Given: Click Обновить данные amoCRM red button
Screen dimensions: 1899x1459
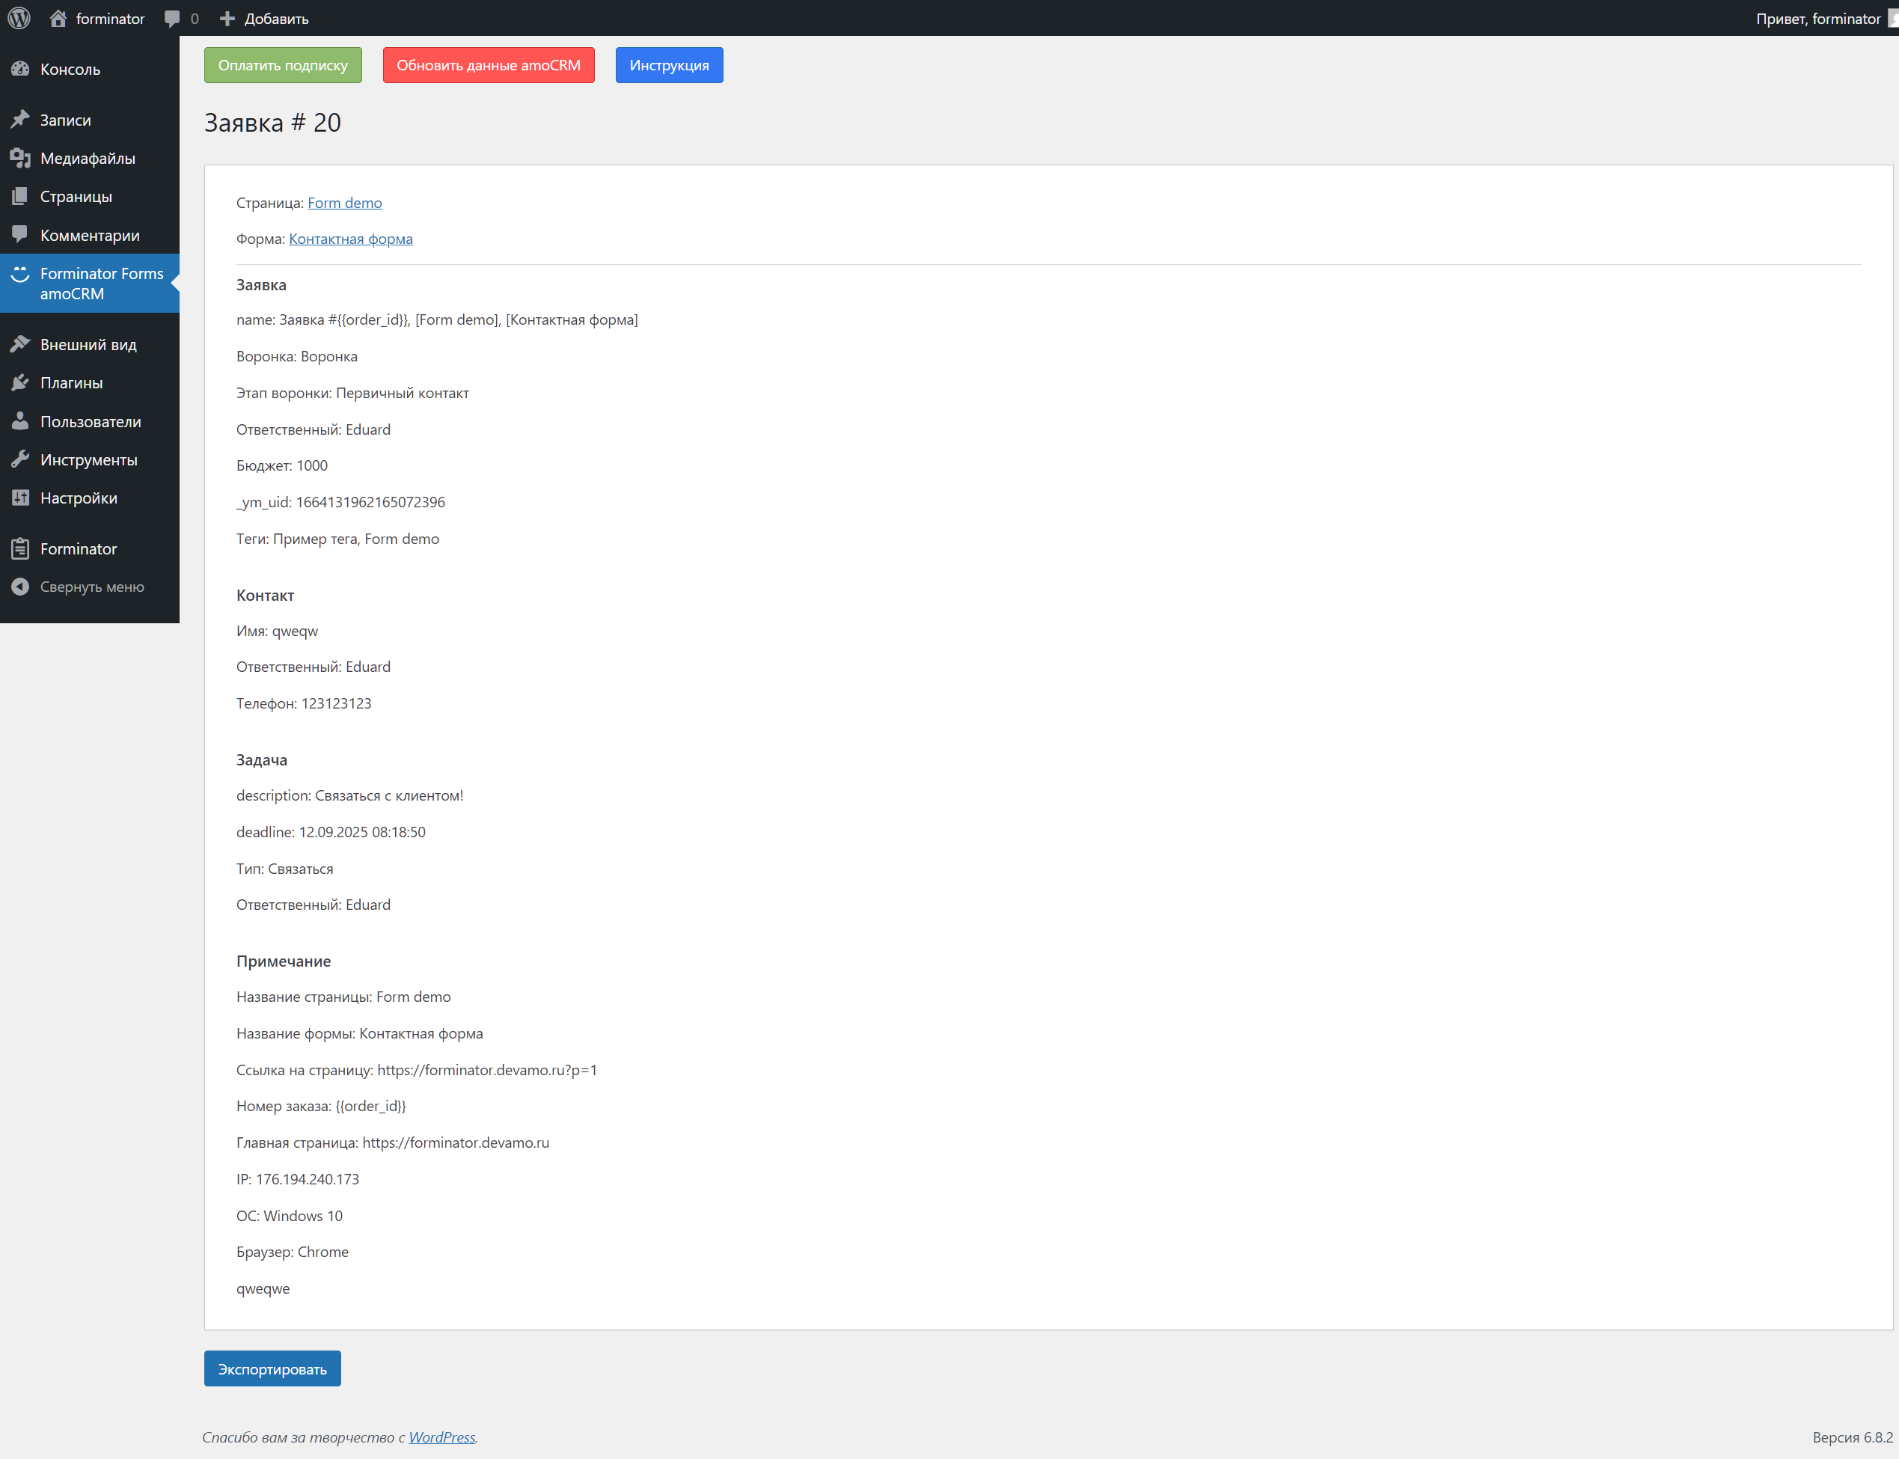Looking at the screenshot, I should click(x=489, y=65).
